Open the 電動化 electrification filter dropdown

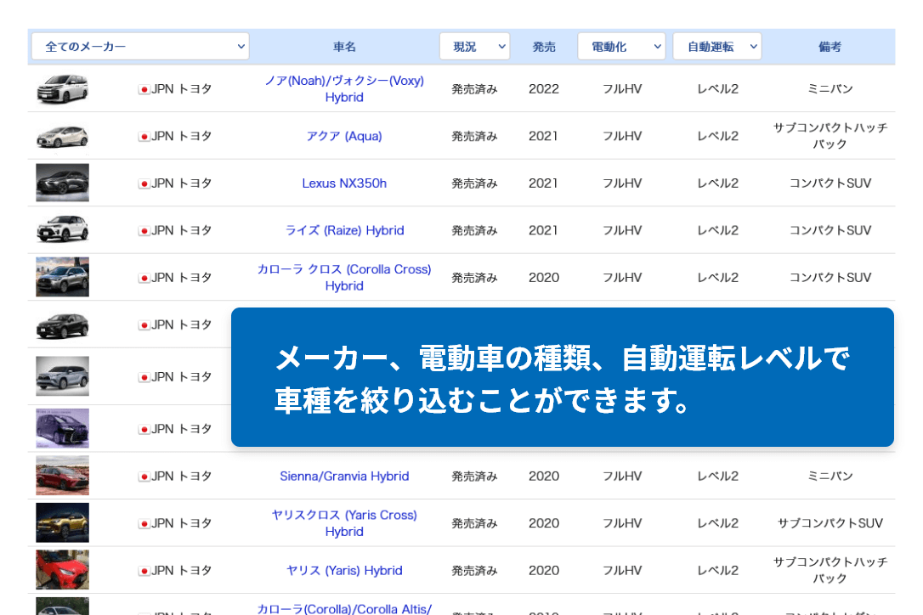621,47
